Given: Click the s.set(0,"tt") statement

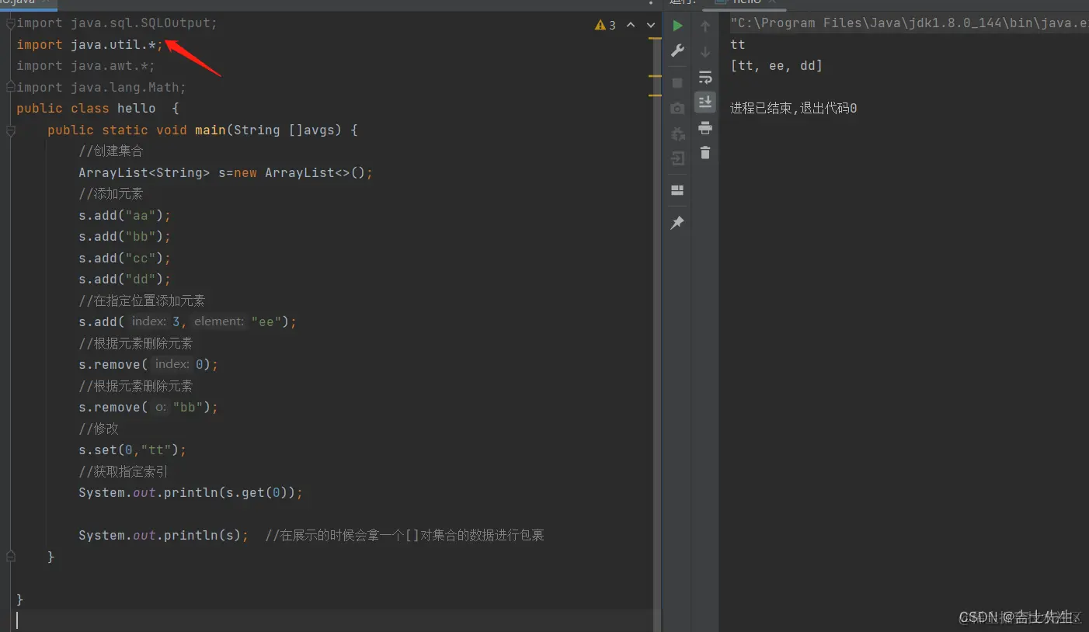Looking at the screenshot, I should (x=133, y=450).
